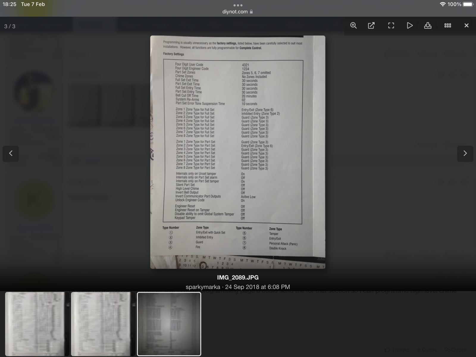Click the 3 / 3 image counter
This screenshot has height=357, width=476.
10,26
